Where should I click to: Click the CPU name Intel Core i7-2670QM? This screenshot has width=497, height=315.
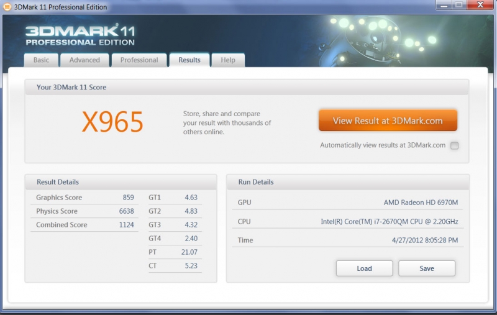(390, 222)
